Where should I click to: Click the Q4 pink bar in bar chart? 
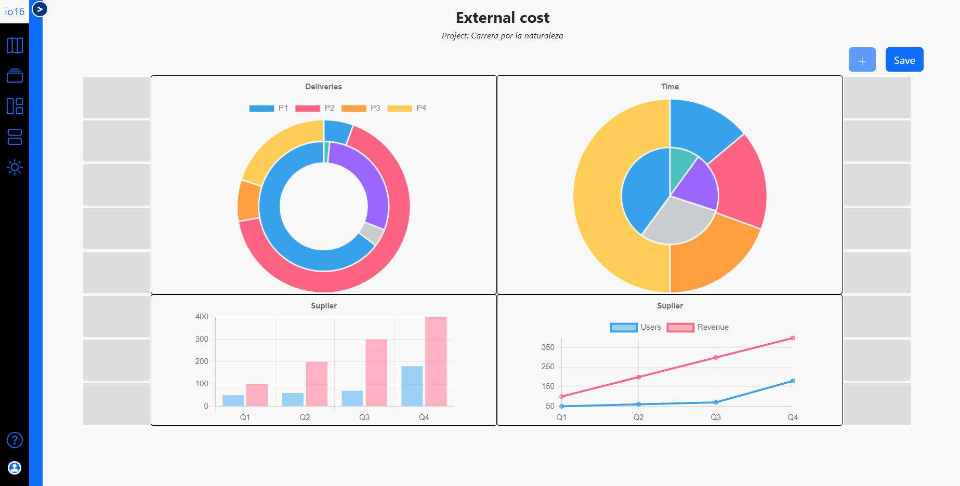436,361
